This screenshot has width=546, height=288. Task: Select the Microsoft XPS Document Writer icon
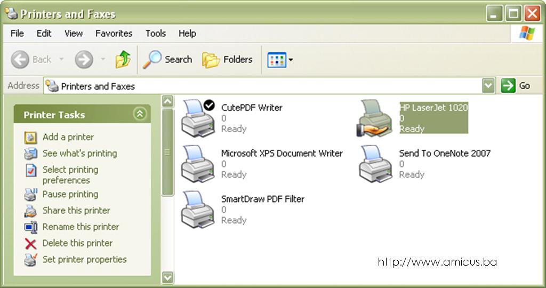pyautogui.click(x=198, y=164)
